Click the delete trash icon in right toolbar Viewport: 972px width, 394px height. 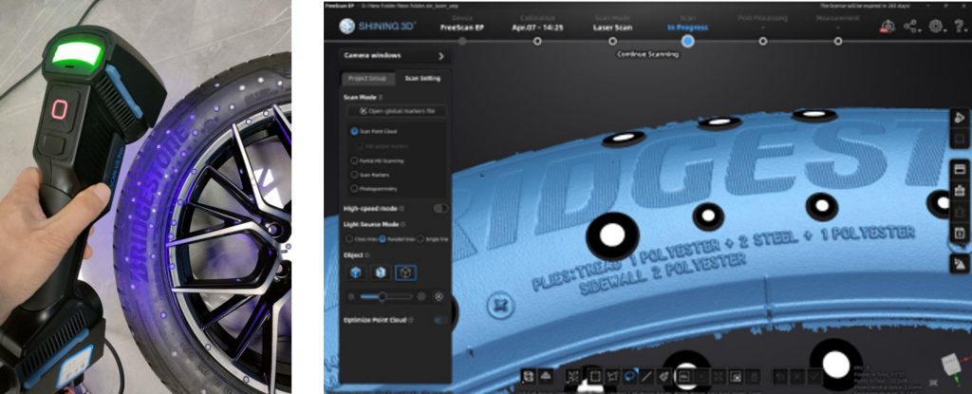tap(959, 191)
